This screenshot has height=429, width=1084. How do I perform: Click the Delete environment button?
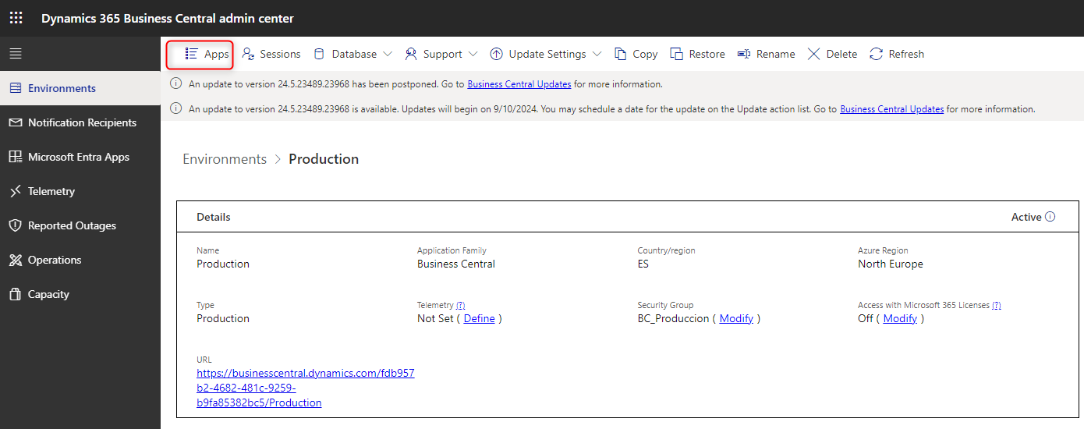tap(832, 54)
